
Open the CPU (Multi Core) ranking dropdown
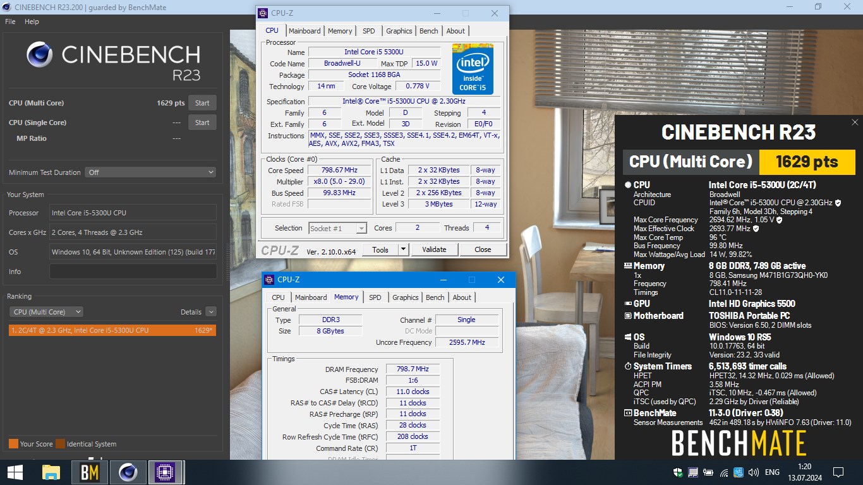(x=46, y=312)
